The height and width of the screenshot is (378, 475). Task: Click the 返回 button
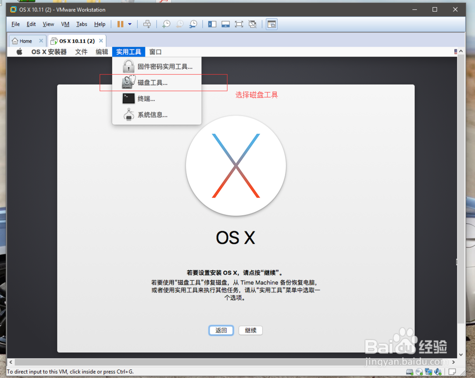point(221,330)
